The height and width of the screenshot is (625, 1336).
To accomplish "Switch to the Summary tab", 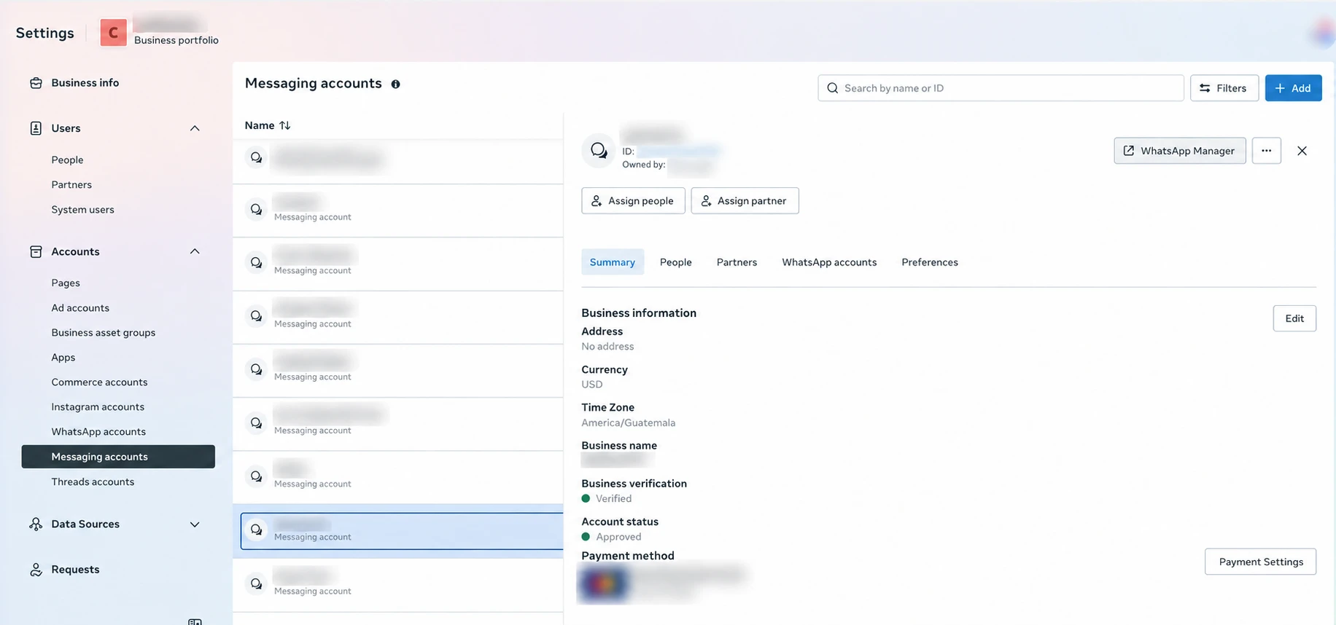I will coord(613,262).
